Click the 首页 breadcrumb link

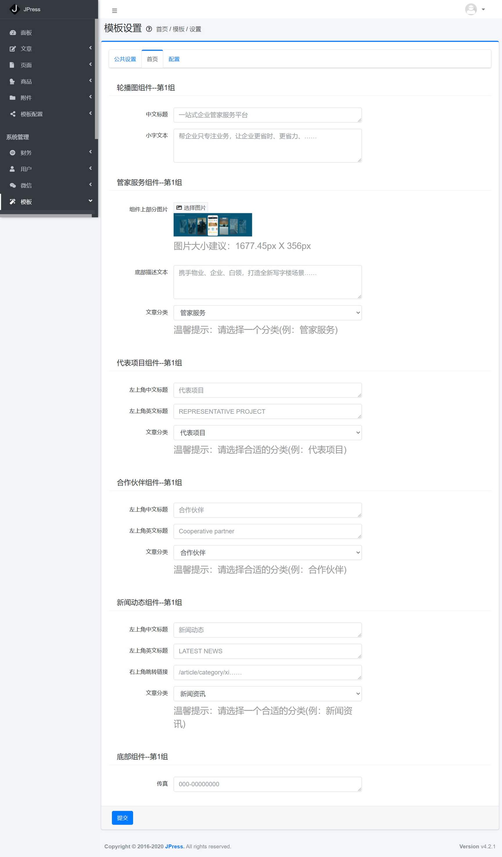(162, 29)
